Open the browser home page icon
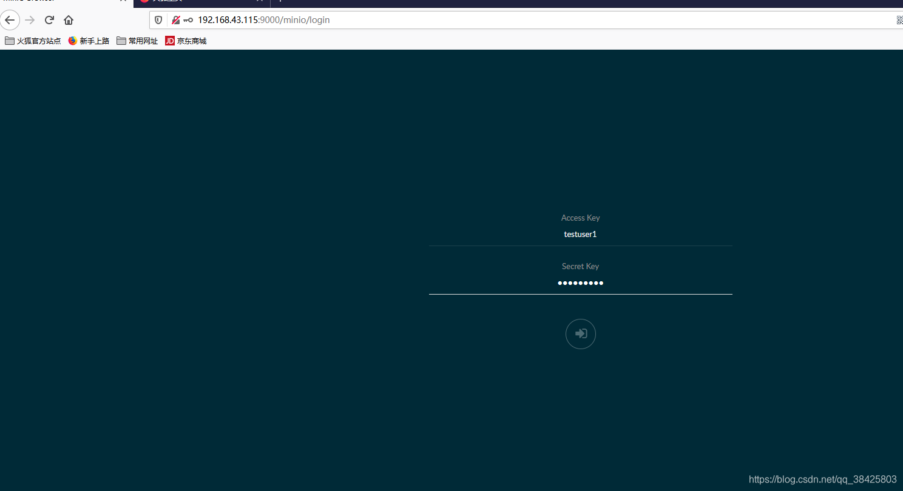 (x=69, y=20)
